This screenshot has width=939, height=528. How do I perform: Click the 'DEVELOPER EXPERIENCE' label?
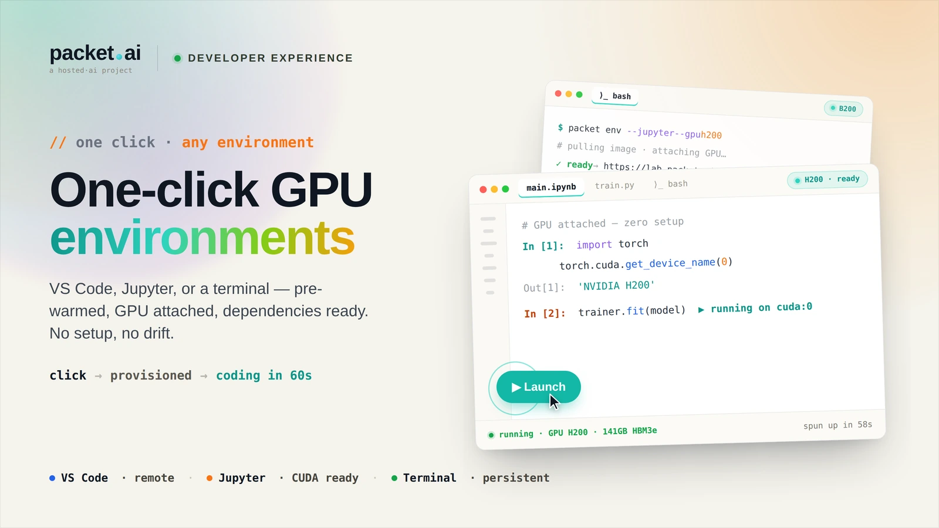pyautogui.click(x=271, y=58)
